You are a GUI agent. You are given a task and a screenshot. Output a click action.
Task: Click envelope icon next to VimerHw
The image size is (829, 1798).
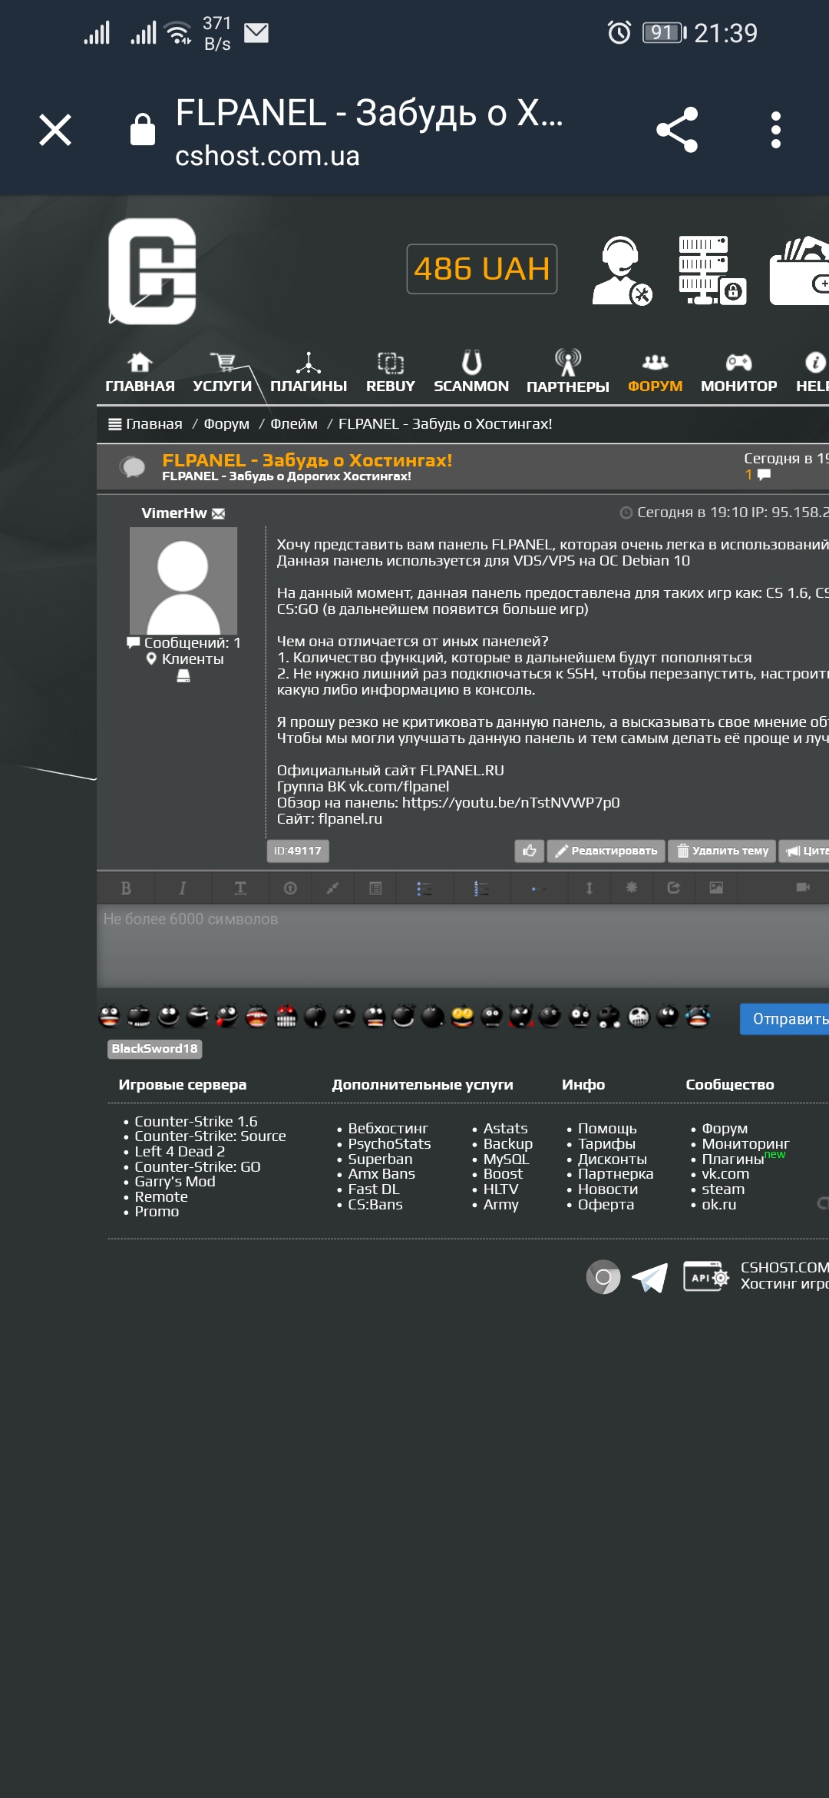click(x=218, y=514)
